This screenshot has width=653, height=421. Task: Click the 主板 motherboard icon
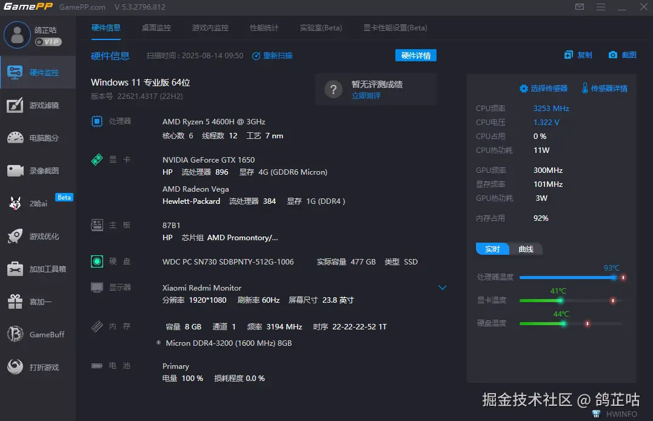(x=96, y=225)
